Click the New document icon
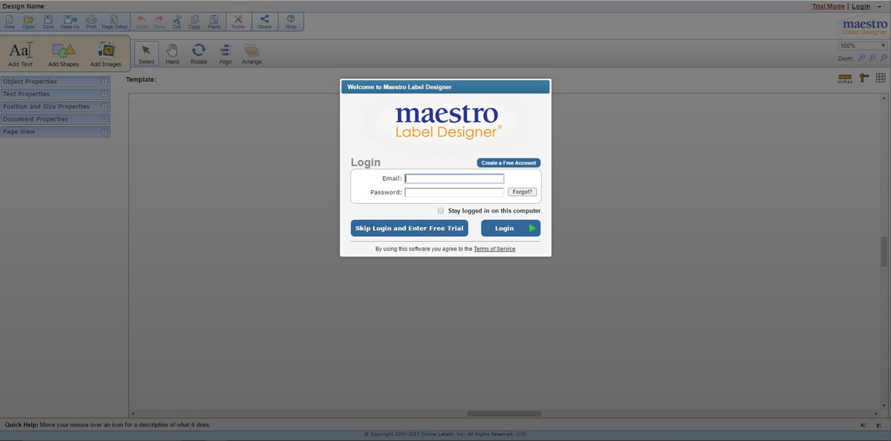 pos(10,22)
